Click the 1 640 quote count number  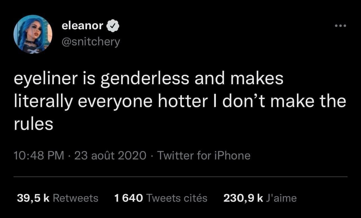tap(129, 198)
